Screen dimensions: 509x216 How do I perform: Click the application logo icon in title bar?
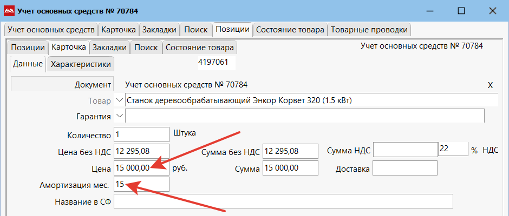pyautogui.click(x=9, y=10)
